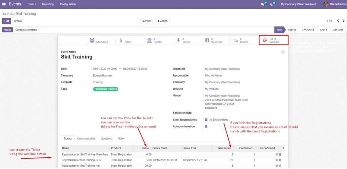Open the ticket table column options menu
The image size is (347, 169).
[x=283, y=148]
